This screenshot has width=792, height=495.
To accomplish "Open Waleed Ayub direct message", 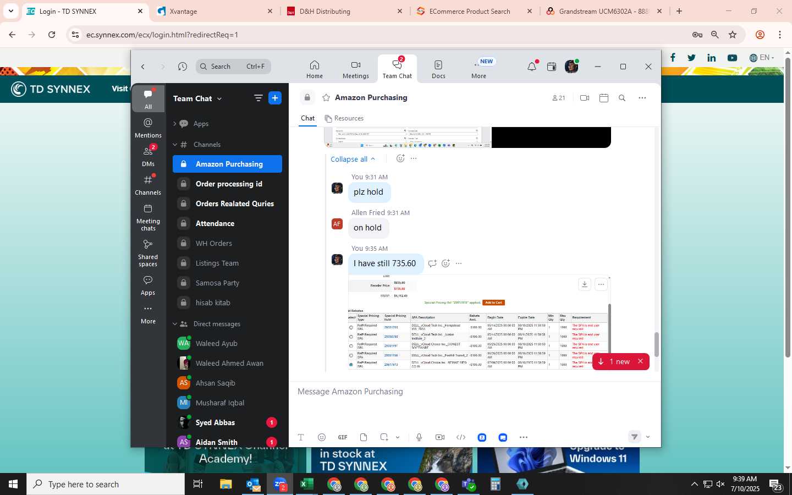I will 227,343.
